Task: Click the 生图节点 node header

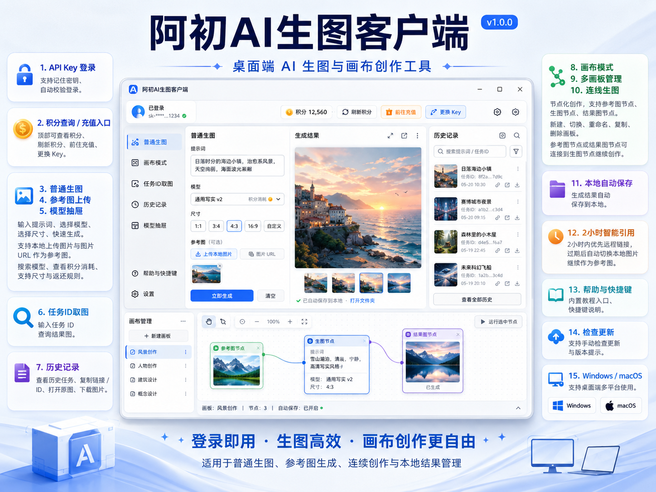Action: coord(337,341)
